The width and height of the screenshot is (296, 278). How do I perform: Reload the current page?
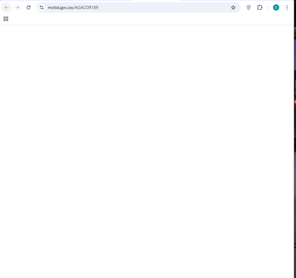coord(28,8)
